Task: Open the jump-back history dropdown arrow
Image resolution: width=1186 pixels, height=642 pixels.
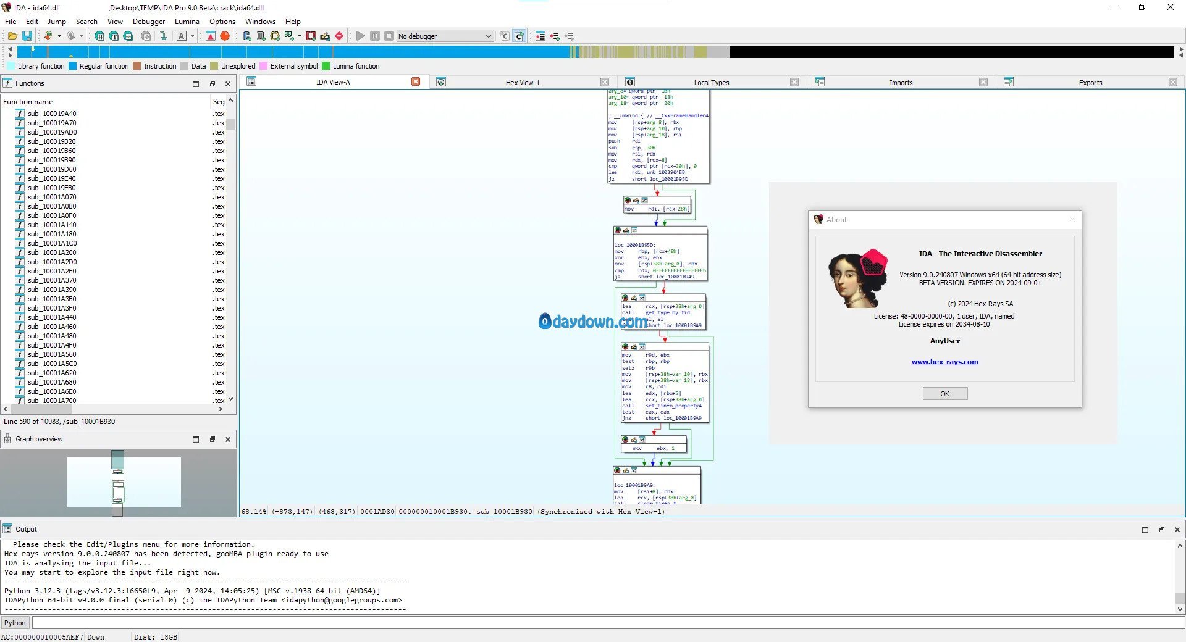Action: [59, 36]
